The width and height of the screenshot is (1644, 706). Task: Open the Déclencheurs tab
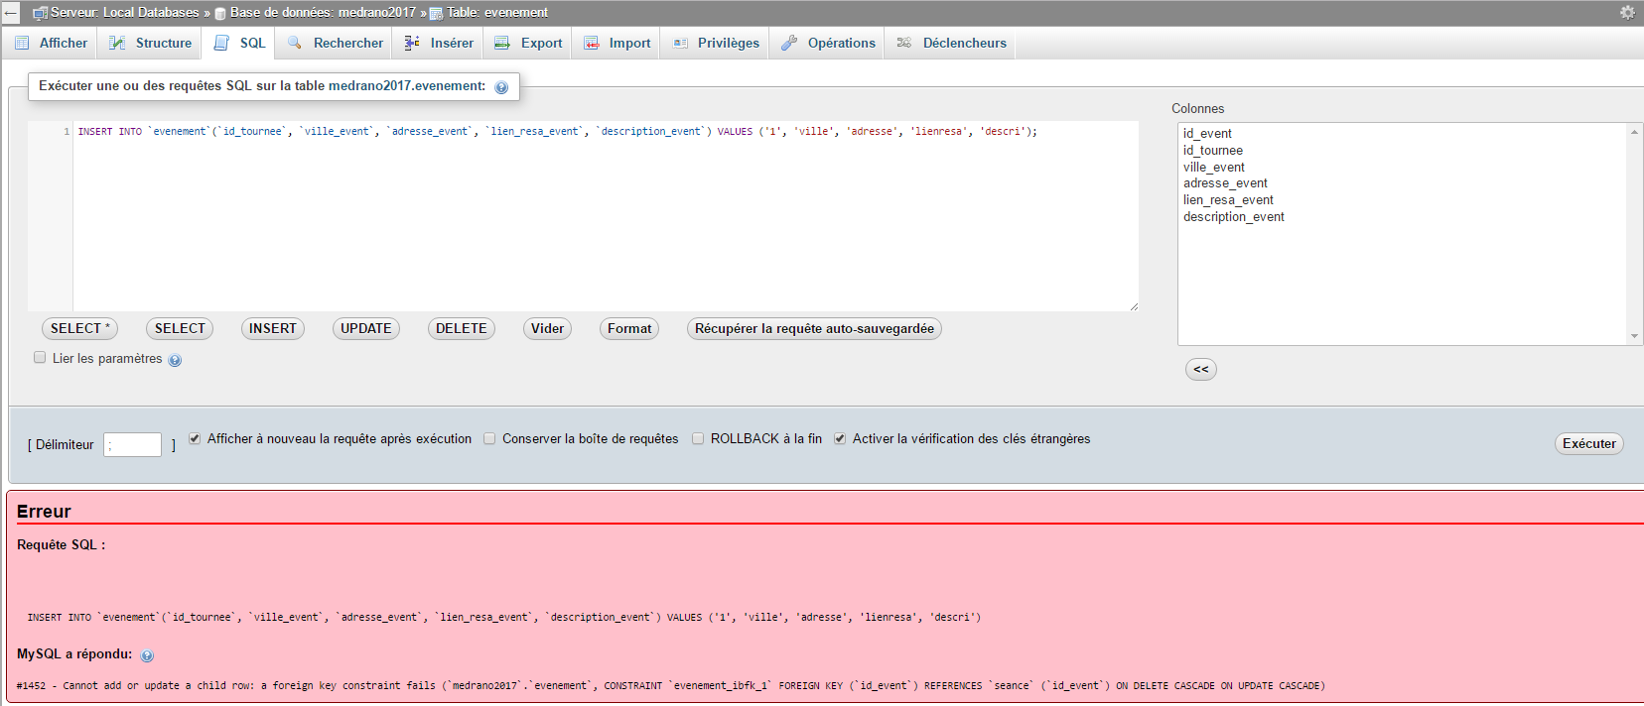pos(952,43)
